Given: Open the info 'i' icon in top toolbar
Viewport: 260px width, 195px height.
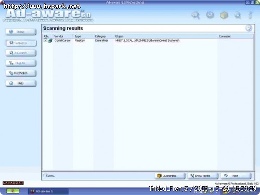Looking at the screenshot, I should point(250,15).
